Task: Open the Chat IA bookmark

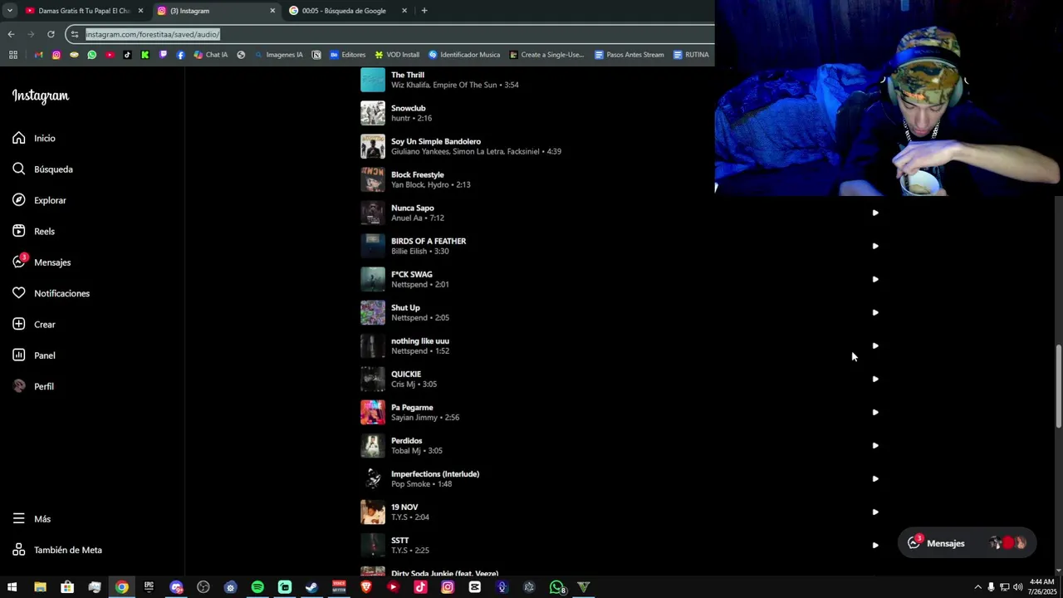Action: (x=211, y=55)
